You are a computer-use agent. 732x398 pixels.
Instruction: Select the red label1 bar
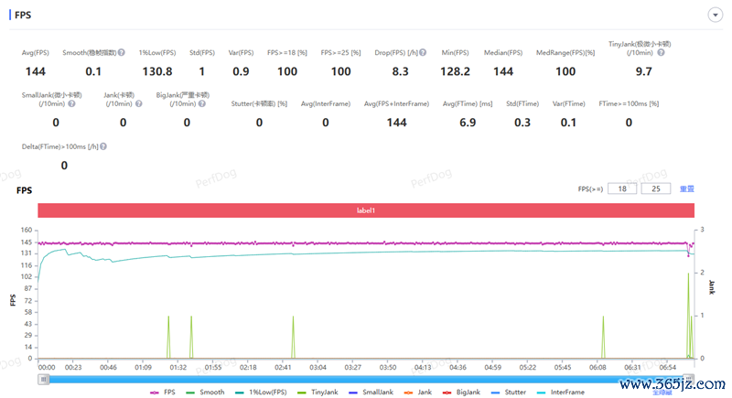366,210
